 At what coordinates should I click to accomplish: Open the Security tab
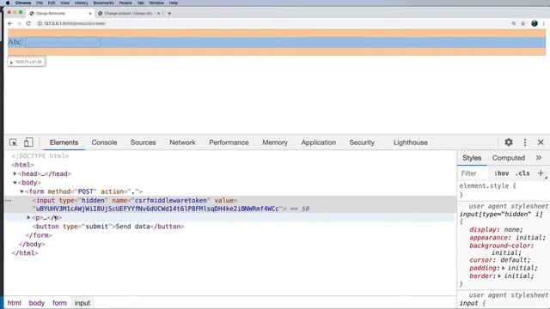[x=362, y=142]
